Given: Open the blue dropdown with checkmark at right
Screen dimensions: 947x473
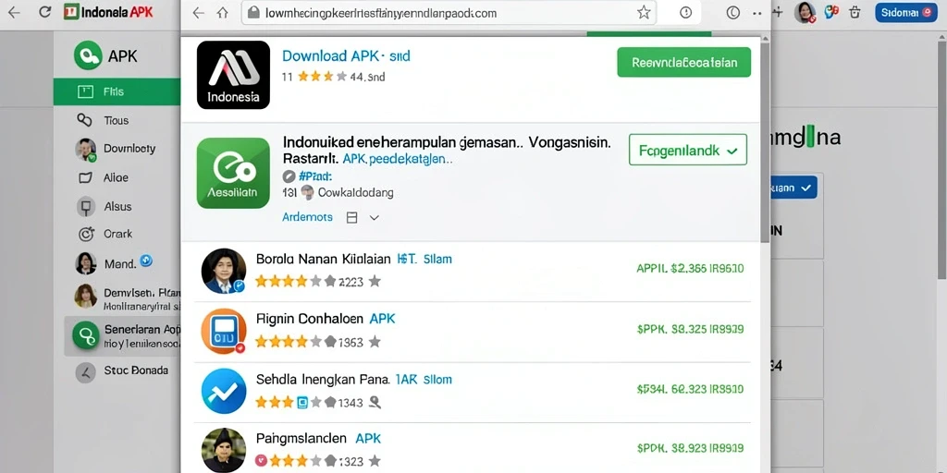Looking at the screenshot, I should [791, 188].
